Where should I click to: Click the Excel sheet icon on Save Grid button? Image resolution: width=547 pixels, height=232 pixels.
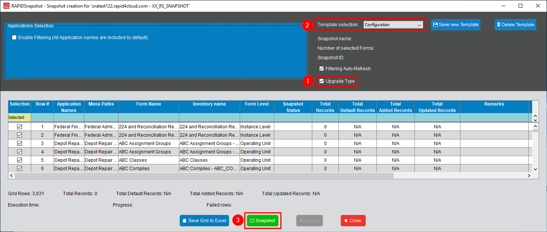(x=185, y=221)
